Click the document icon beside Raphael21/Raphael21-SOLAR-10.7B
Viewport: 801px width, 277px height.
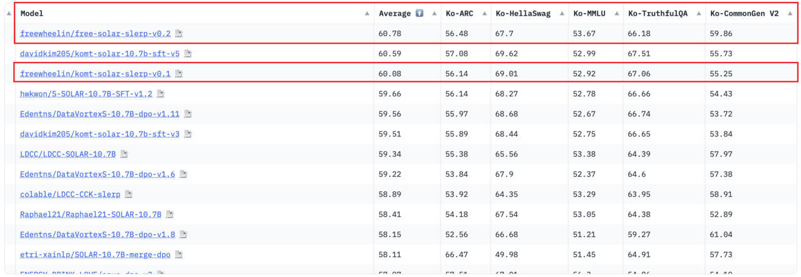pyautogui.click(x=170, y=214)
